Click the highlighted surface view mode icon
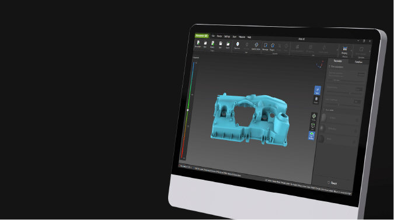Image resolution: width=394 pixels, height=220 pixels. coord(312,135)
